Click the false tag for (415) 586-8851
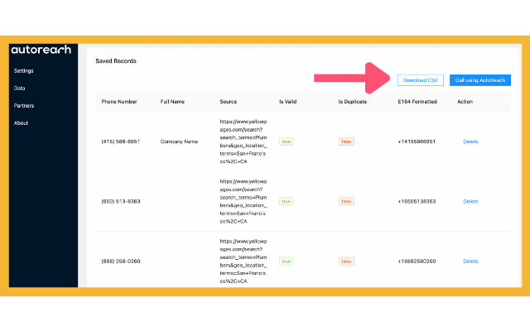Viewport: 530px width, 331px height. tap(346, 142)
